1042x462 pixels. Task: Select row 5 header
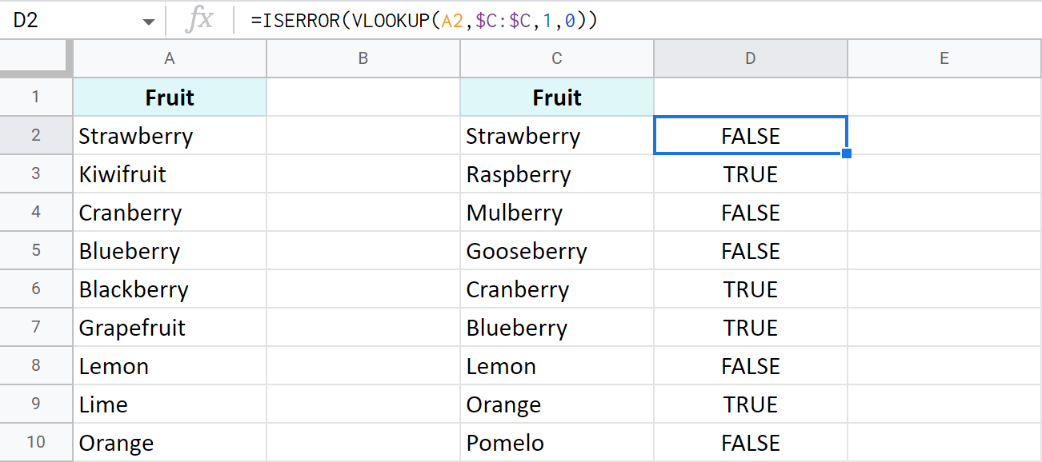pos(36,251)
